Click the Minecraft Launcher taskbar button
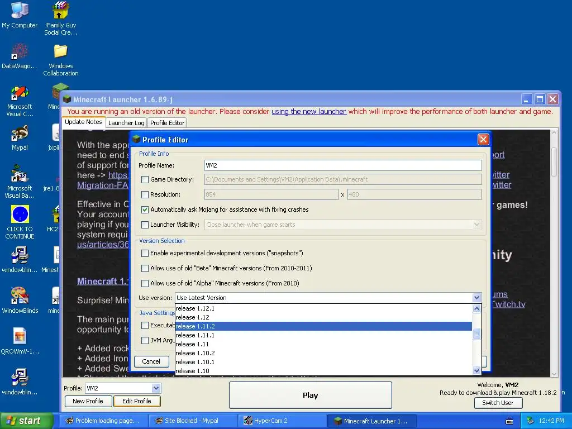The width and height of the screenshot is (572, 429). tap(372, 421)
